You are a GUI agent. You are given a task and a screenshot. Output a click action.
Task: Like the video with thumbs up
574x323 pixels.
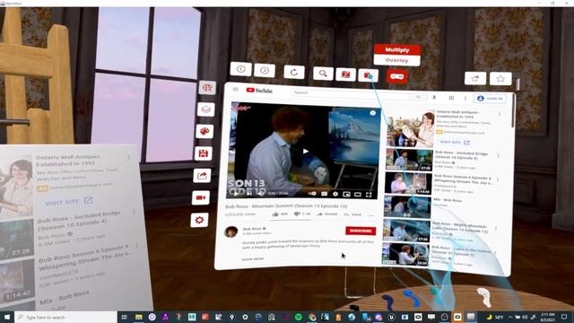(280, 214)
